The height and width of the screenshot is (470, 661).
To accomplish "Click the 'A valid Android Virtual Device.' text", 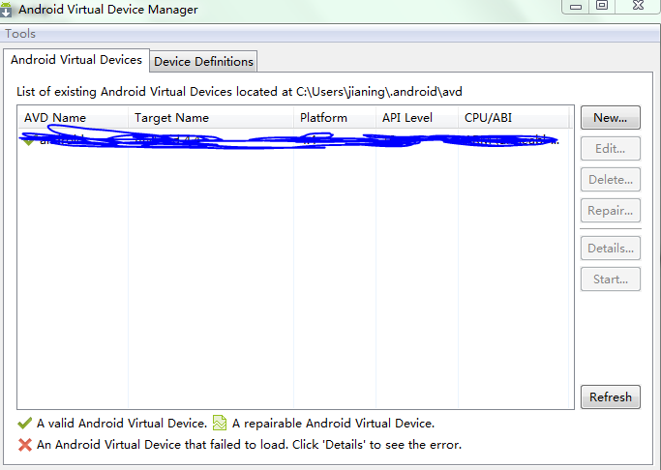I will click(x=122, y=424).
